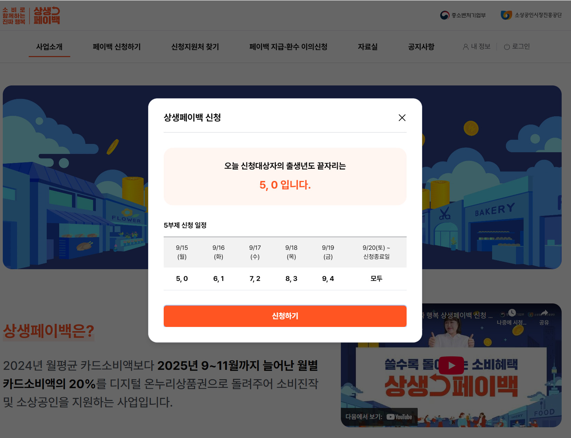Open the 페이백 신청하기 menu
The width and height of the screenshot is (571, 438).
coord(117,47)
